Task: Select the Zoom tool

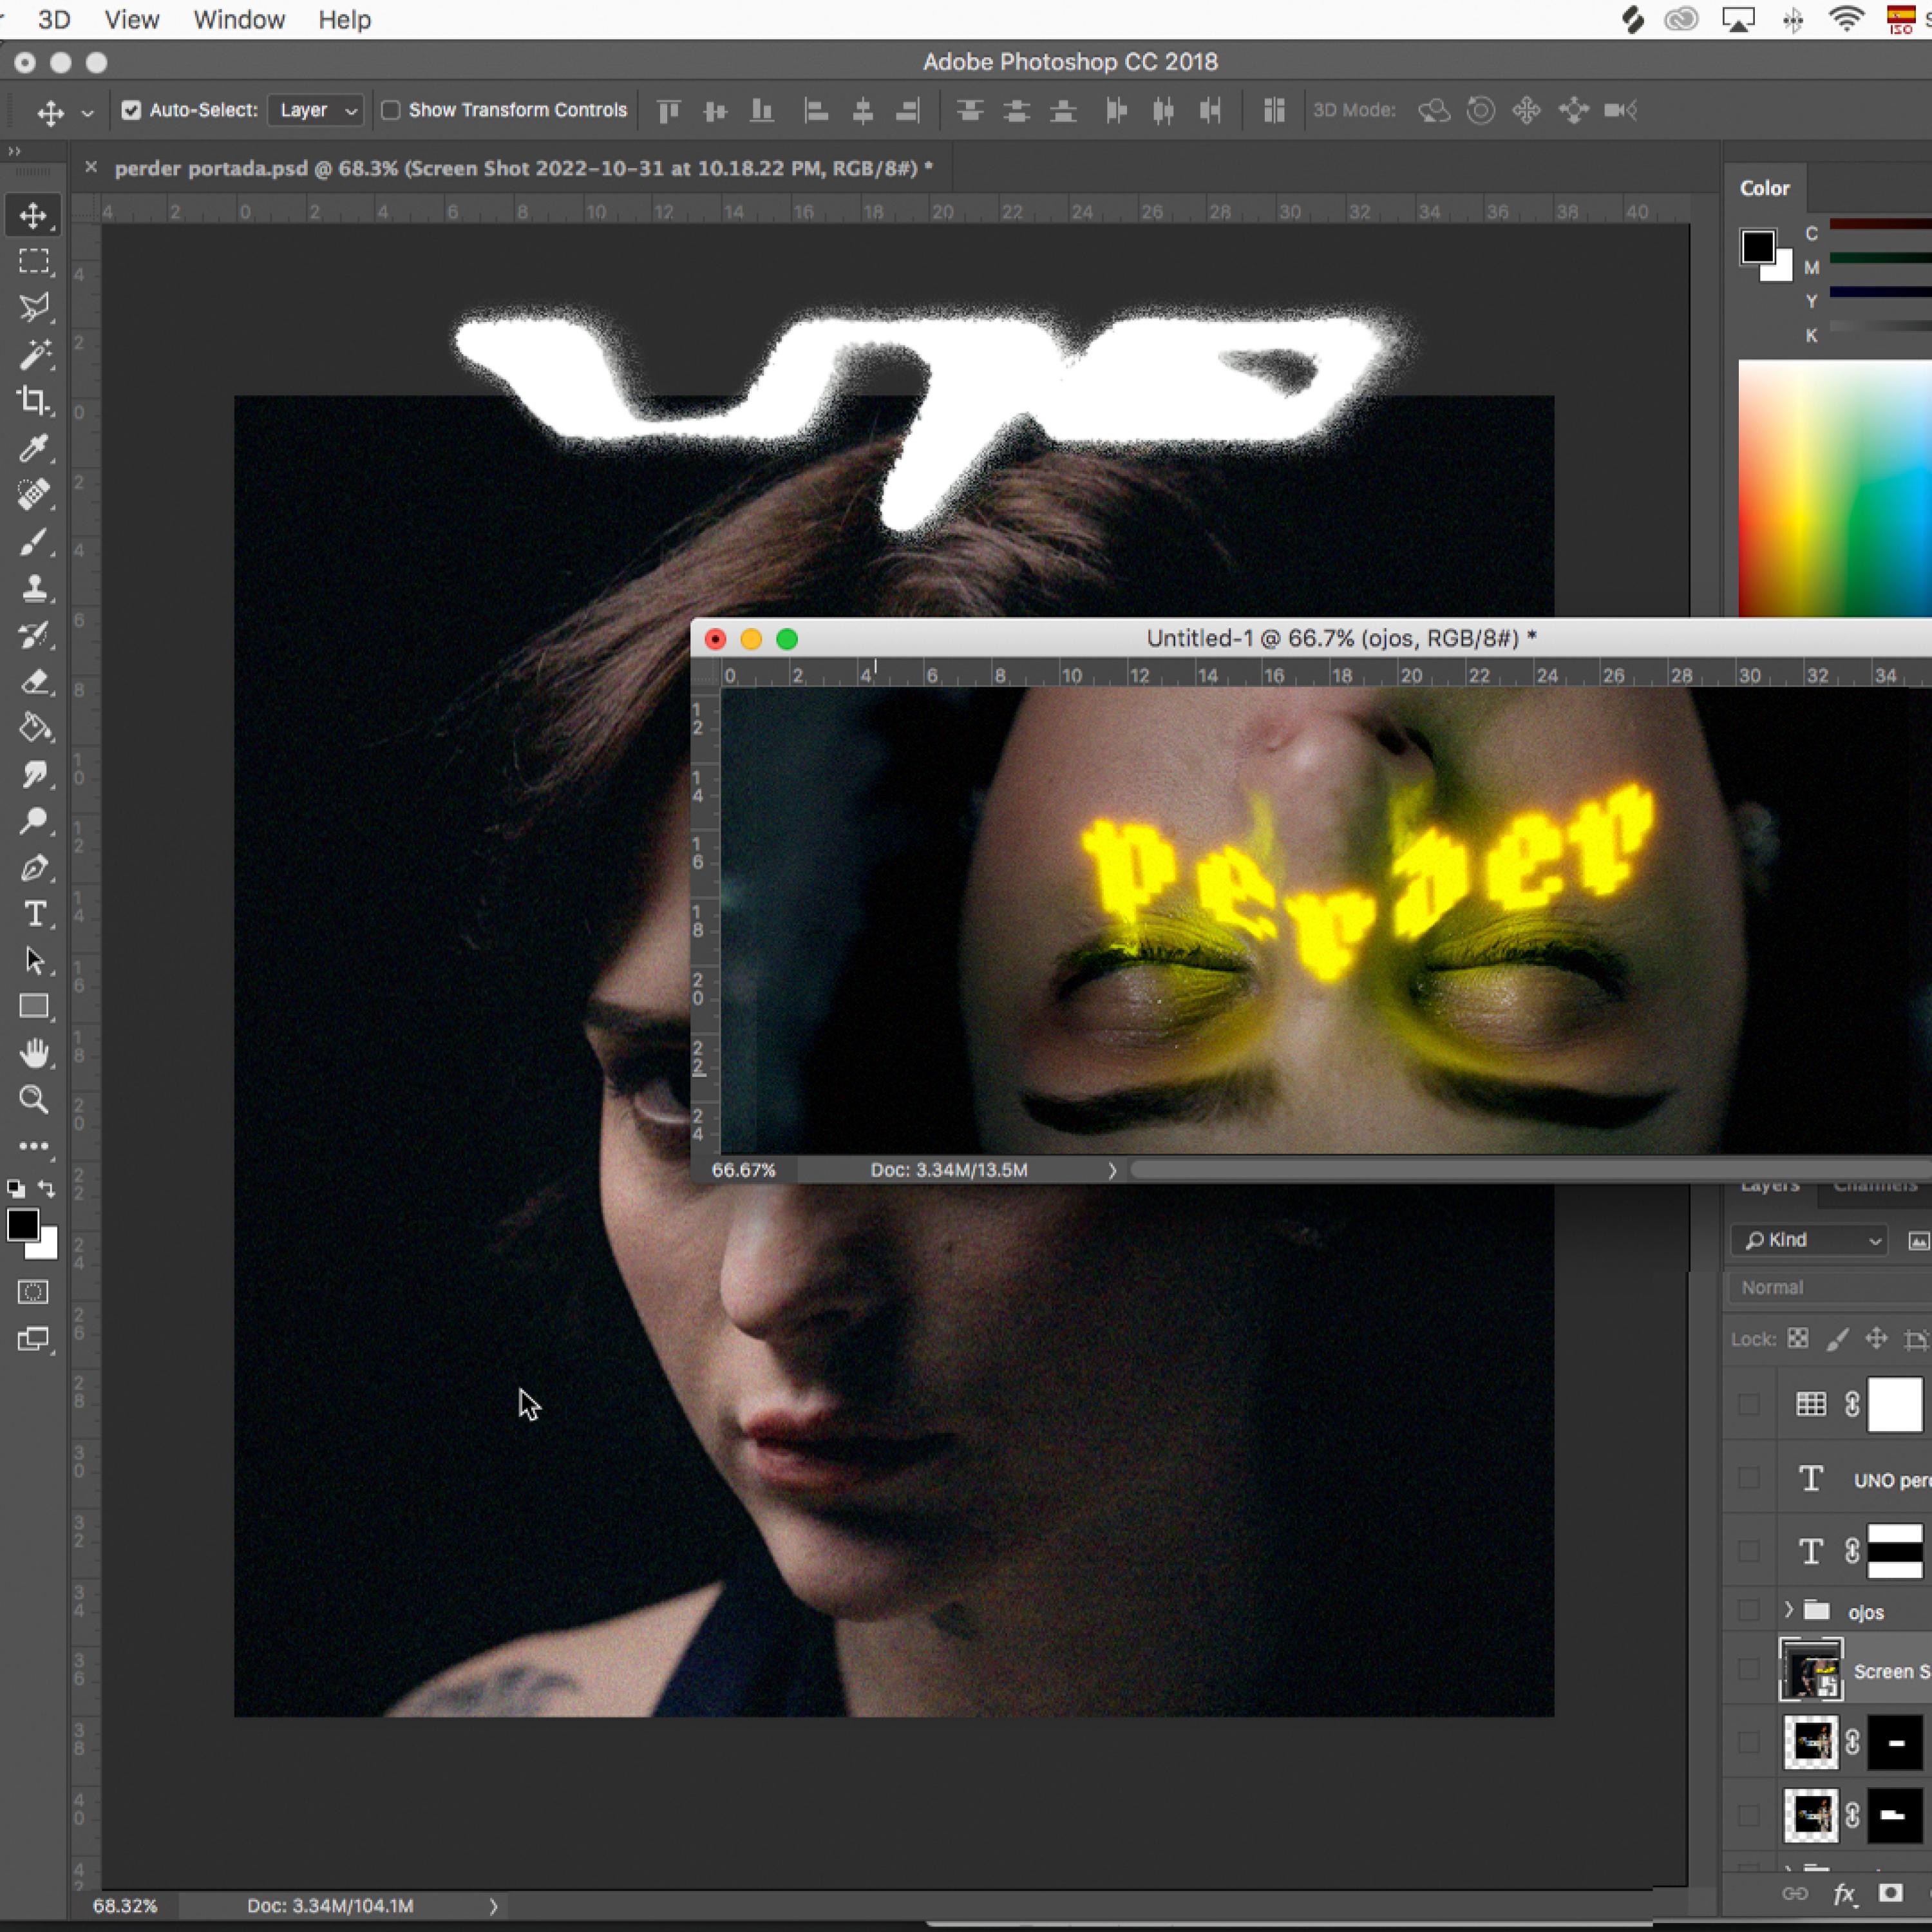Action: coord(33,1100)
